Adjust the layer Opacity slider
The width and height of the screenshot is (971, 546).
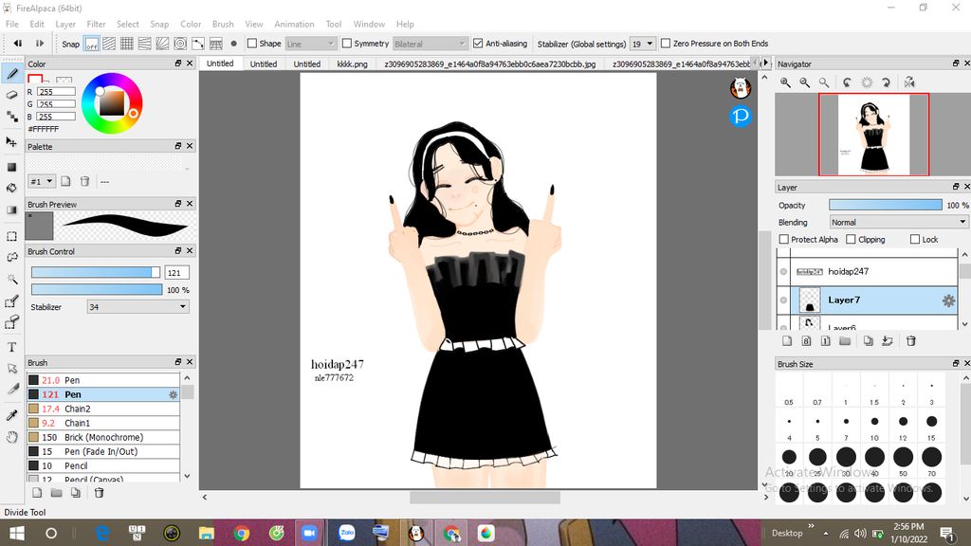tap(886, 205)
